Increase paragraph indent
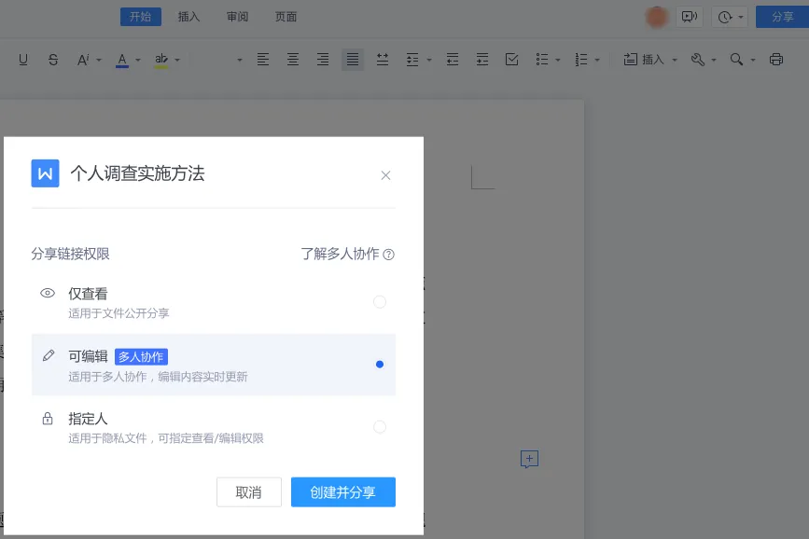 pos(482,60)
